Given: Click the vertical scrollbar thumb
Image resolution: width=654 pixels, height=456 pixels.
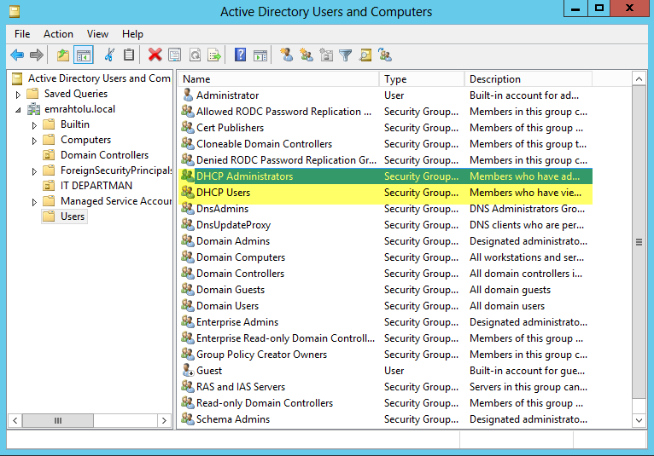Looking at the screenshot, I should pos(639,241).
